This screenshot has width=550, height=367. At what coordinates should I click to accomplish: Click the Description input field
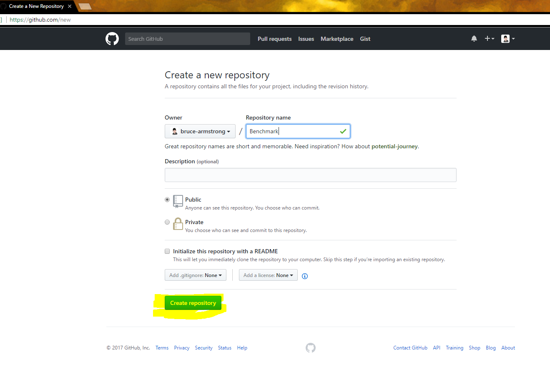point(311,175)
